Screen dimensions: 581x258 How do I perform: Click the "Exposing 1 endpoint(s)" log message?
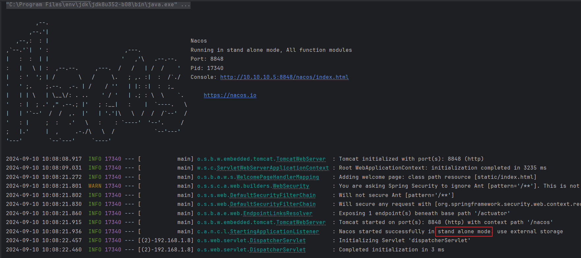click(424, 213)
